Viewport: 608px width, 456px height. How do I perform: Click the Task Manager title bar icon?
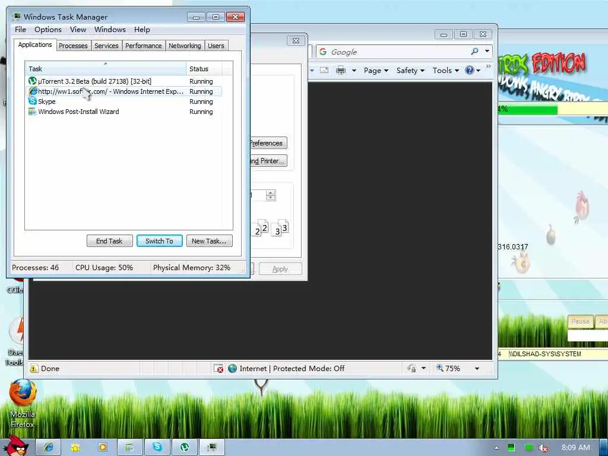point(16,17)
